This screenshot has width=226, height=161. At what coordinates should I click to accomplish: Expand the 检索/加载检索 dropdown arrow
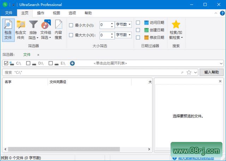[182, 38]
